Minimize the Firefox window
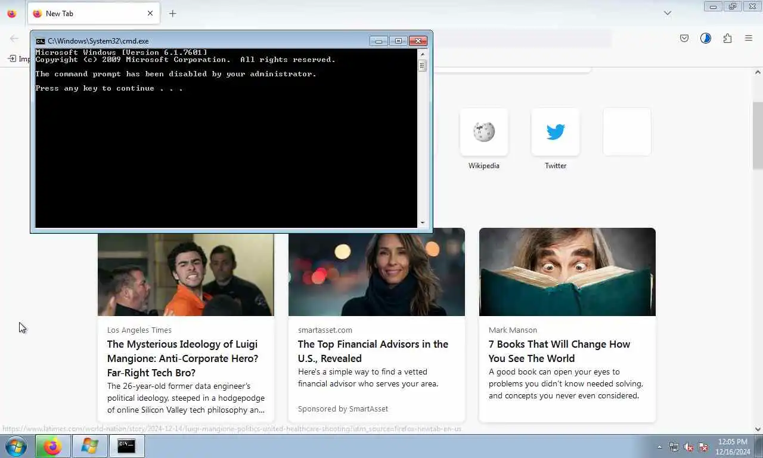The image size is (763, 458). (713, 7)
